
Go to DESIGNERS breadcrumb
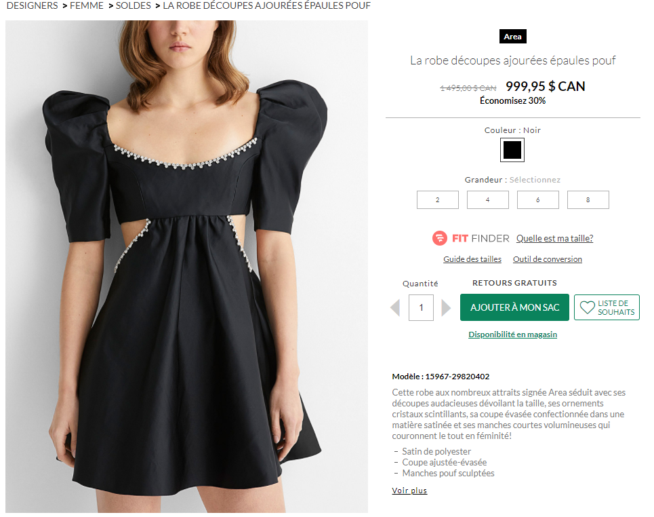pyautogui.click(x=32, y=6)
